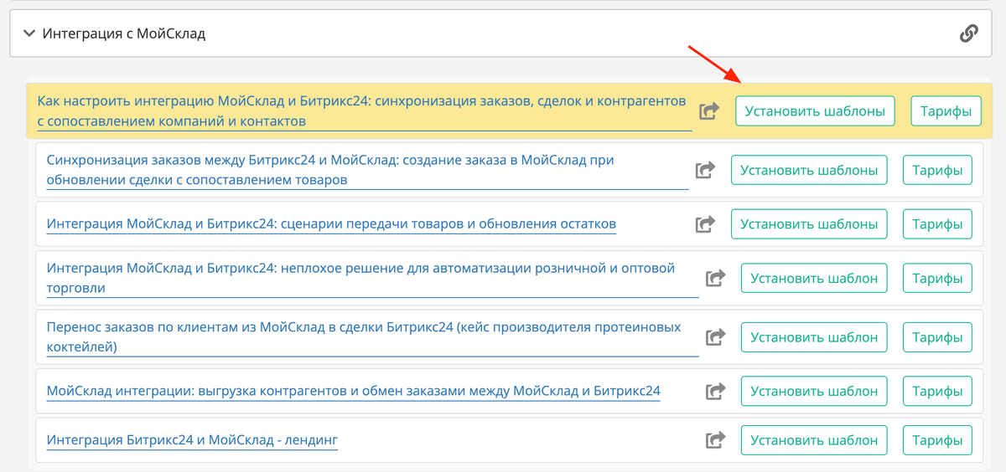Click Установить шаблоны in Синхронизация заказов row
Viewport: 1006px width, 472px height.
click(x=809, y=170)
